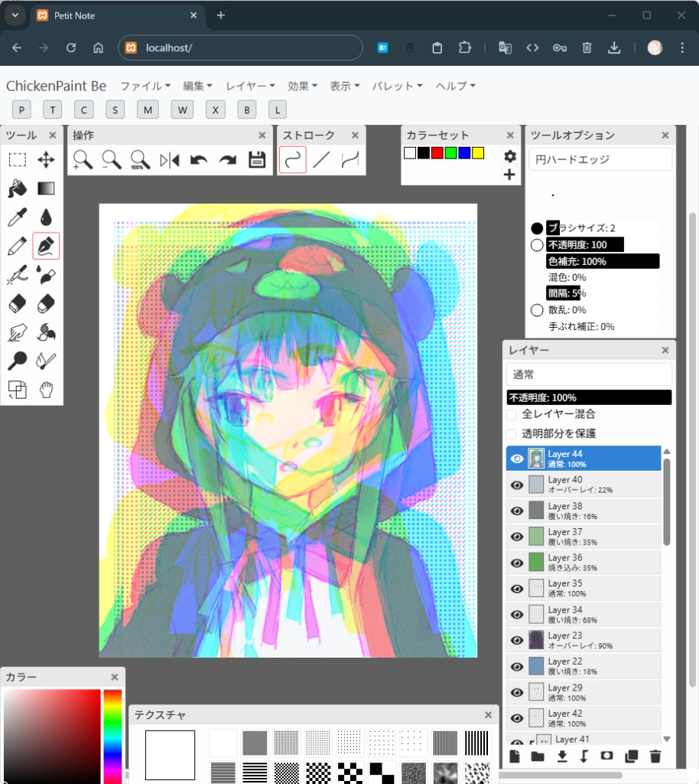Click the undo arrow icon
699x784 pixels.
[x=199, y=160]
